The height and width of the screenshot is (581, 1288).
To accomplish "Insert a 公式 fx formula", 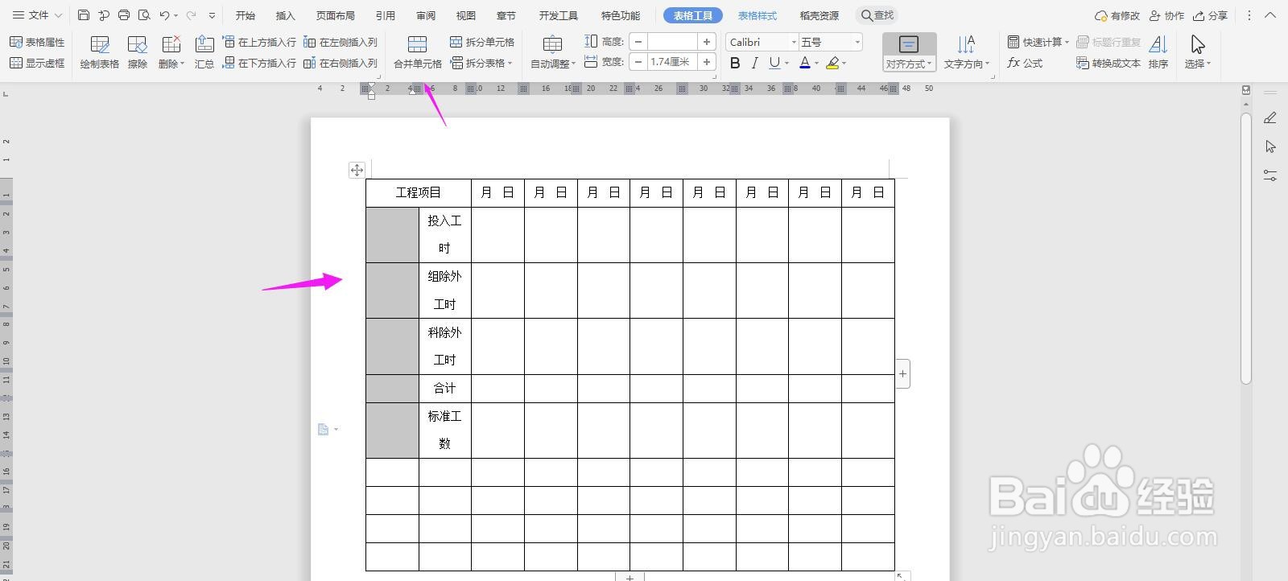I will pyautogui.click(x=1025, y=63).
